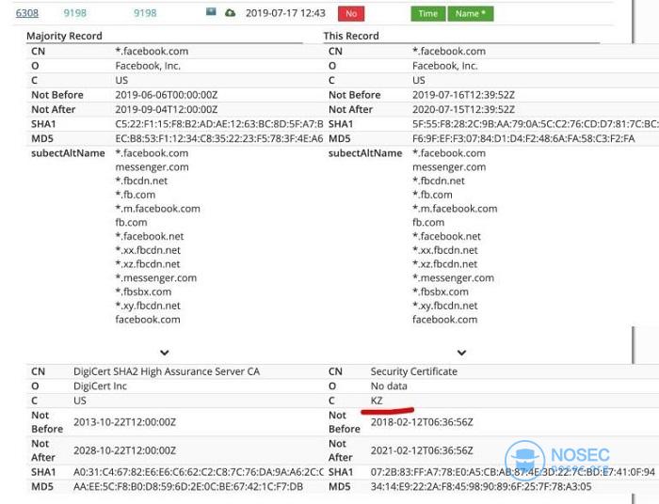
Task: Click the No data organization value
Action: click(x=389, y=386)
